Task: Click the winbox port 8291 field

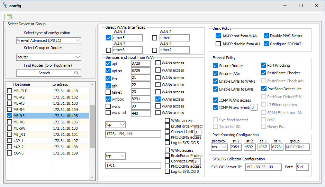Action: (140, 99)
